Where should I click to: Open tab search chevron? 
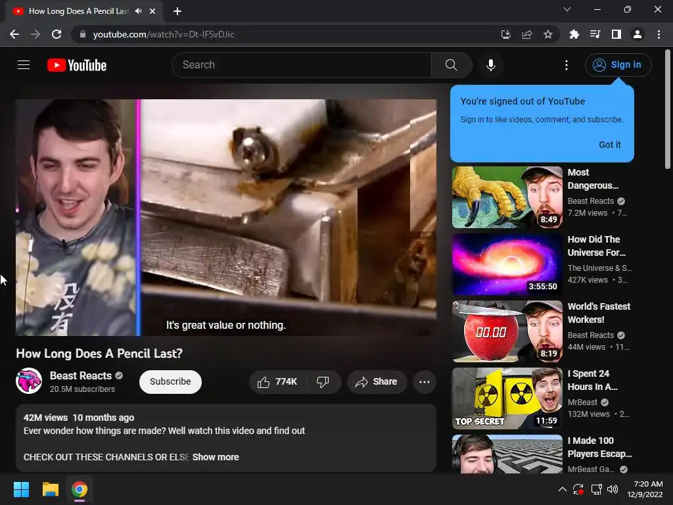567,9
